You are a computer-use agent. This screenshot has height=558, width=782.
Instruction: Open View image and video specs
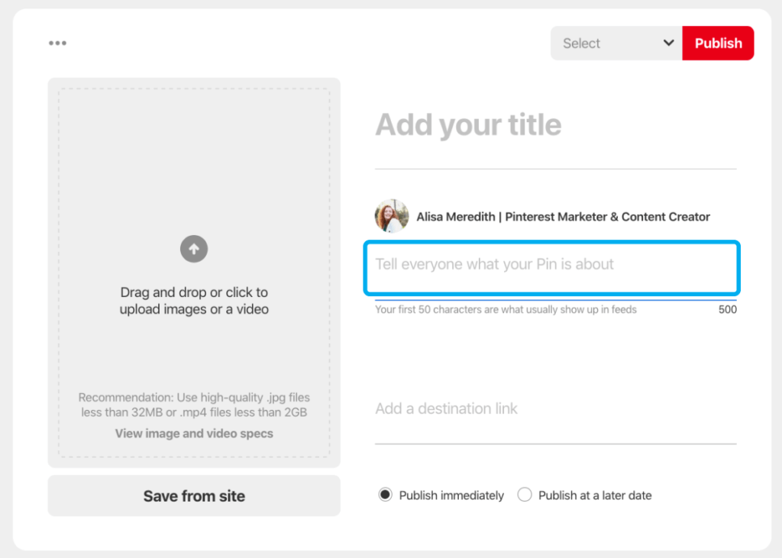tap(194, 434)
